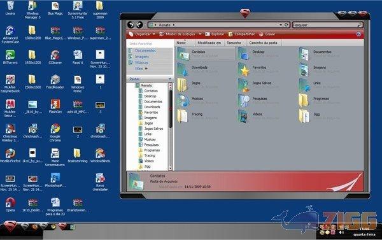Open the Christmas Holiday 3D shortcut
The image size is (382, 240).
coord(10,133)
